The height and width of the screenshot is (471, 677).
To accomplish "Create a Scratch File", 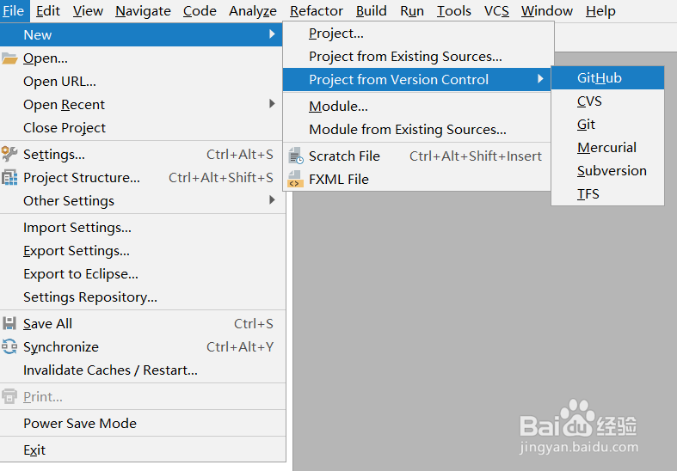I will (416, 156).
